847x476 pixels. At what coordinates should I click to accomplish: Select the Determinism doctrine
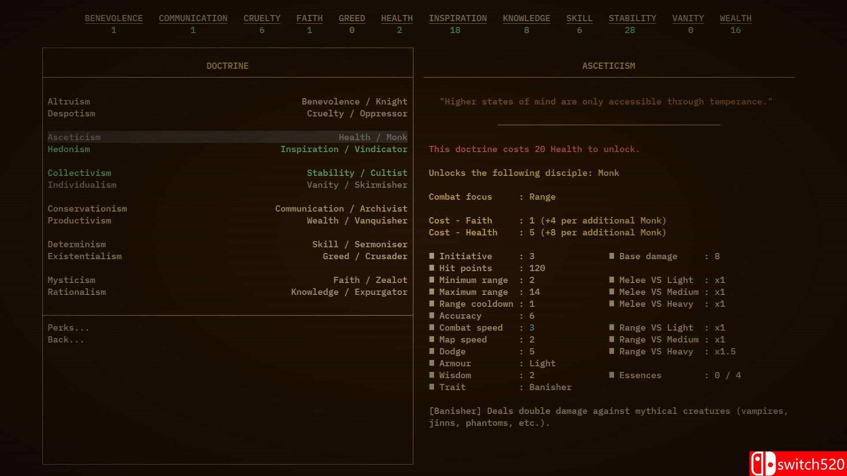[x=77, y=244]
